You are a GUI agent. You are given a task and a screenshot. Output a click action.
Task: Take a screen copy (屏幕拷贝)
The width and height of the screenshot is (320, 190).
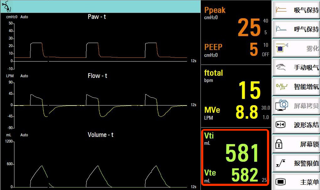pyautogui.click(x=296, y=106)
